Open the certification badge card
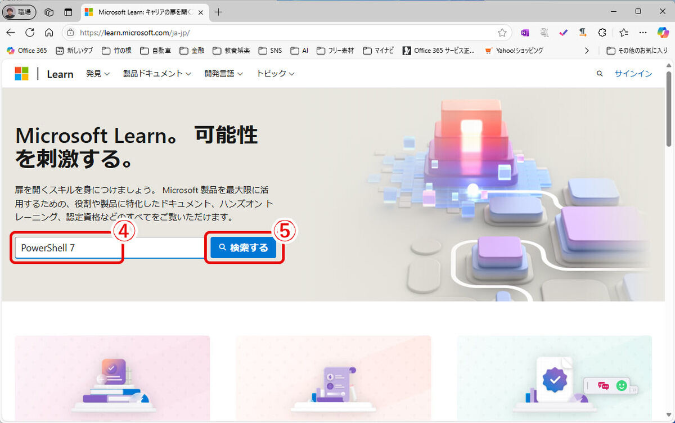 555,378
